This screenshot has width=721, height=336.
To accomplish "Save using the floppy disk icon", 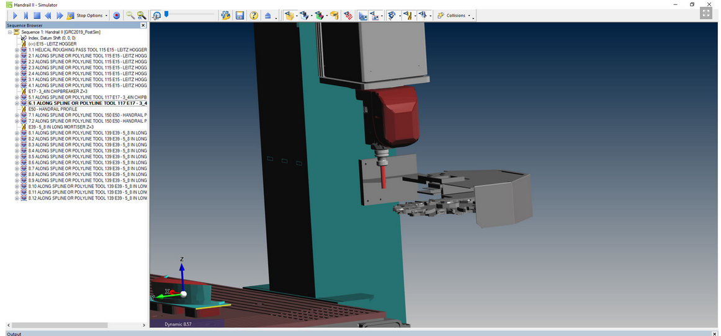I will click(240, 15).
